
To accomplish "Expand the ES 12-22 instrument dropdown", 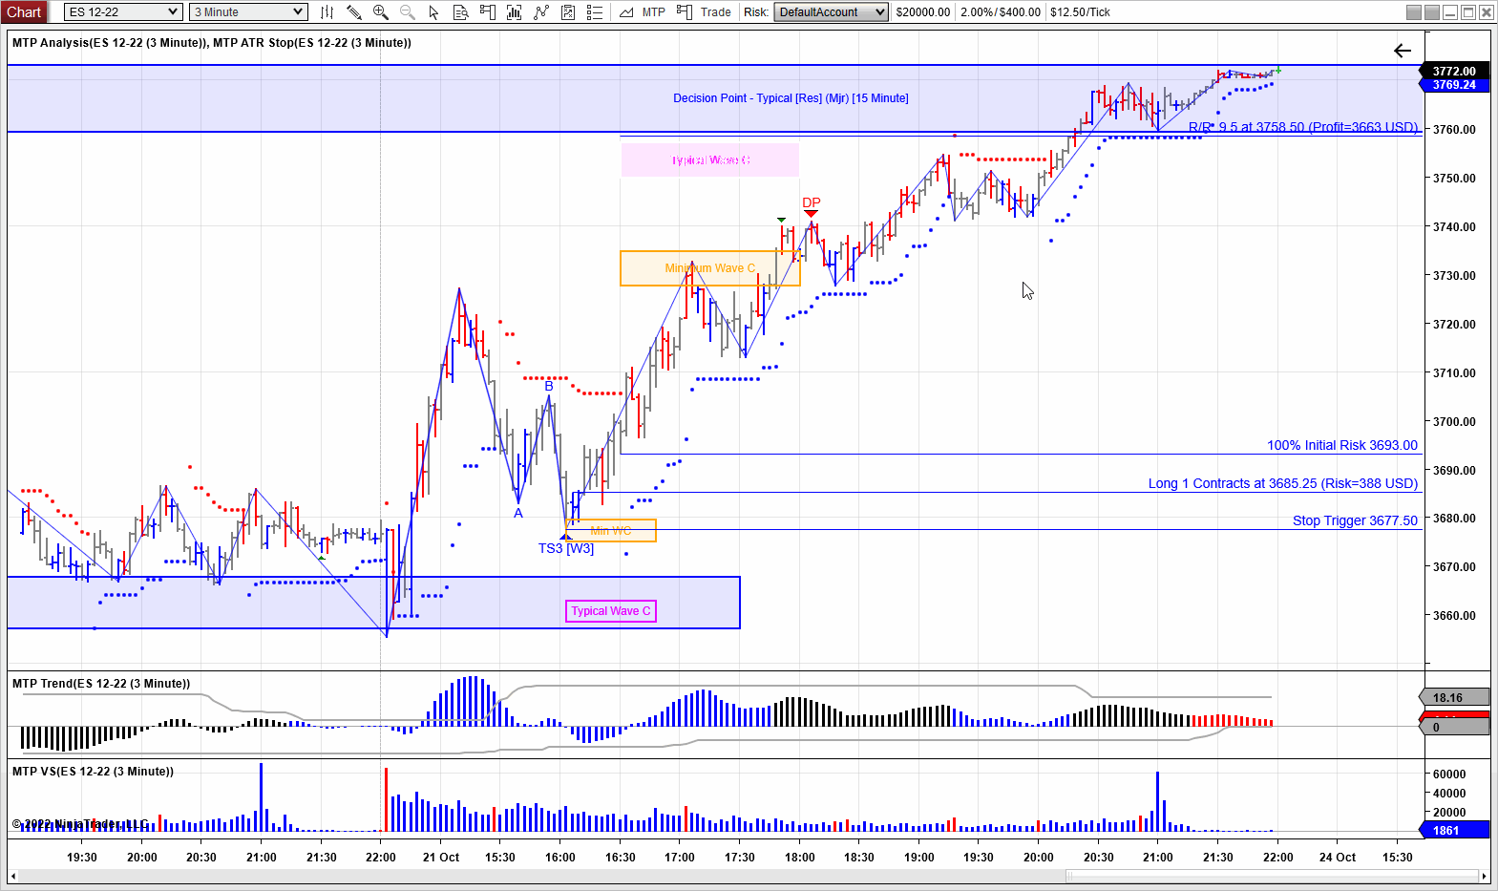I will pos(172,12).
